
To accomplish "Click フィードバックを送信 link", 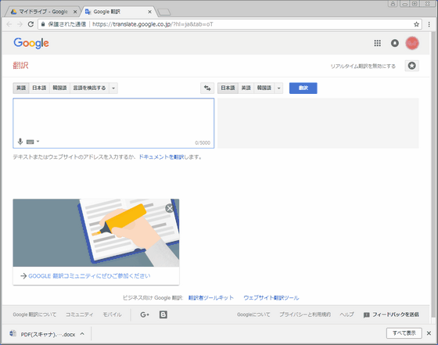I will 391,314.
